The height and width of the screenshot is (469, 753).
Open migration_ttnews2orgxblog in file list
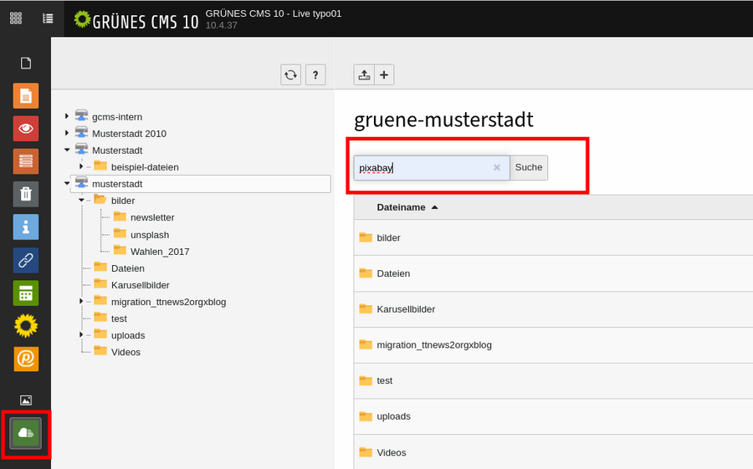[x=434, y=344]
